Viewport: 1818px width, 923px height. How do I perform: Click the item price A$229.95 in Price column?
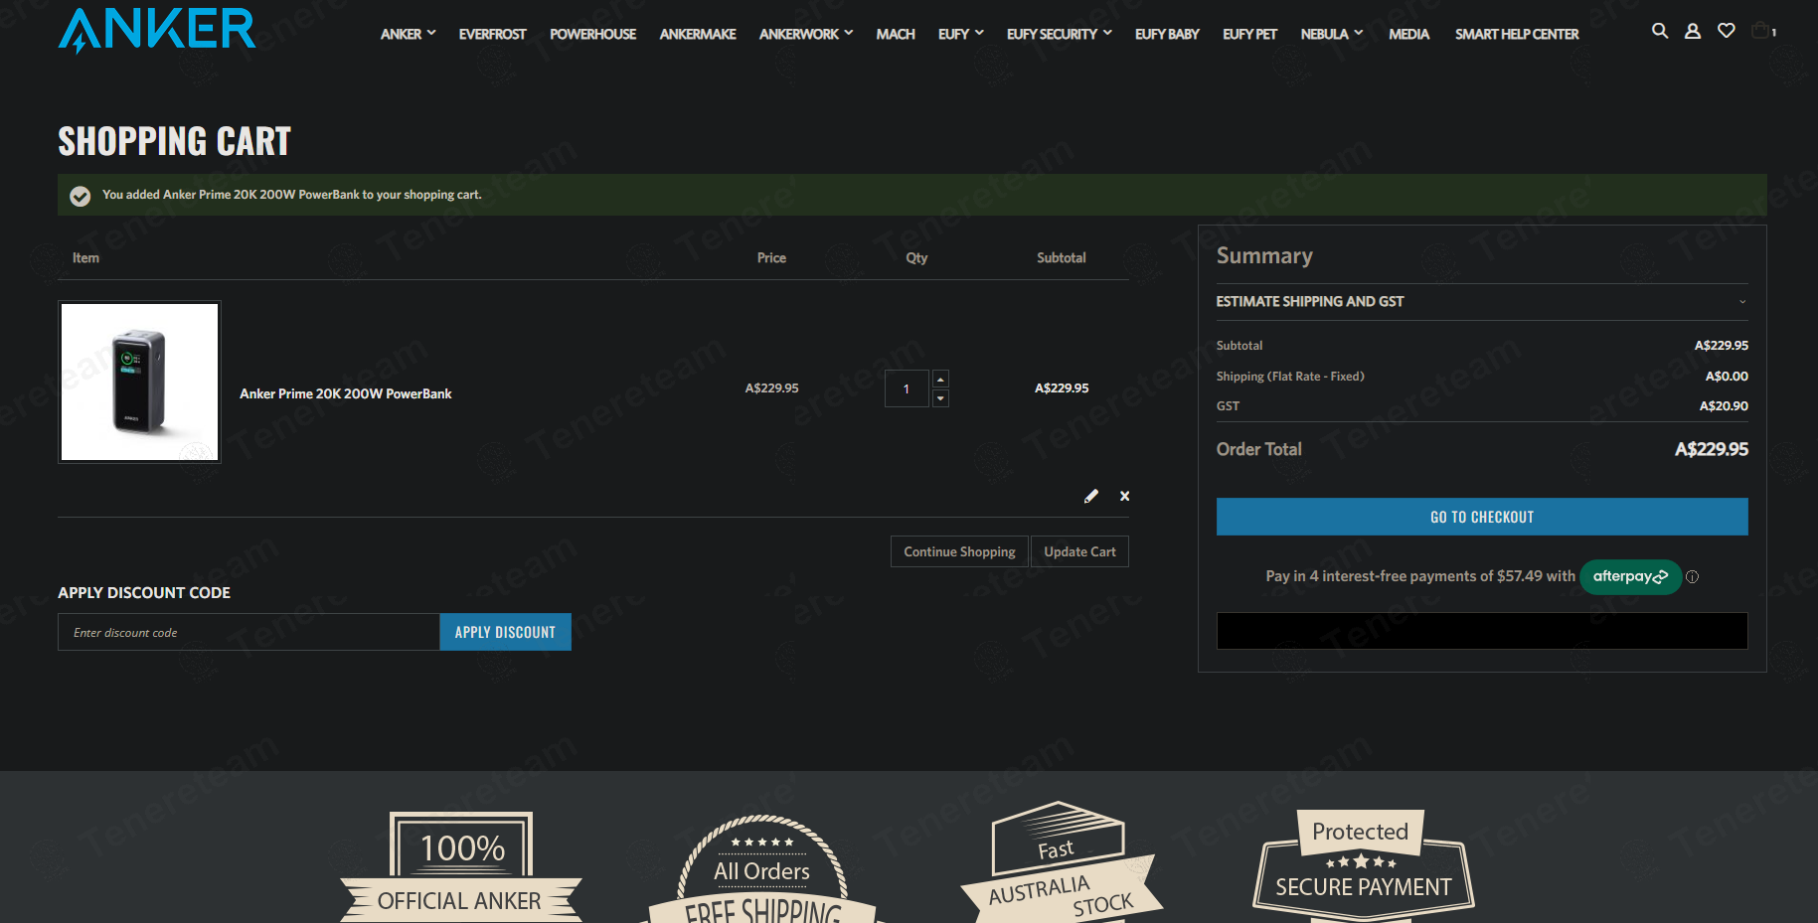pyautogui.click(x=771, y=387)
